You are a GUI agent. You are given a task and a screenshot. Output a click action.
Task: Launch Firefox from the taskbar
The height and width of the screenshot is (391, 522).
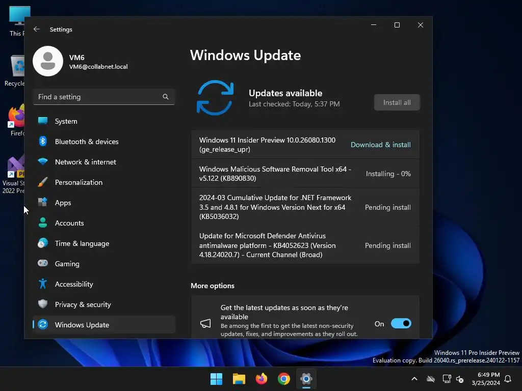(262, 379)
